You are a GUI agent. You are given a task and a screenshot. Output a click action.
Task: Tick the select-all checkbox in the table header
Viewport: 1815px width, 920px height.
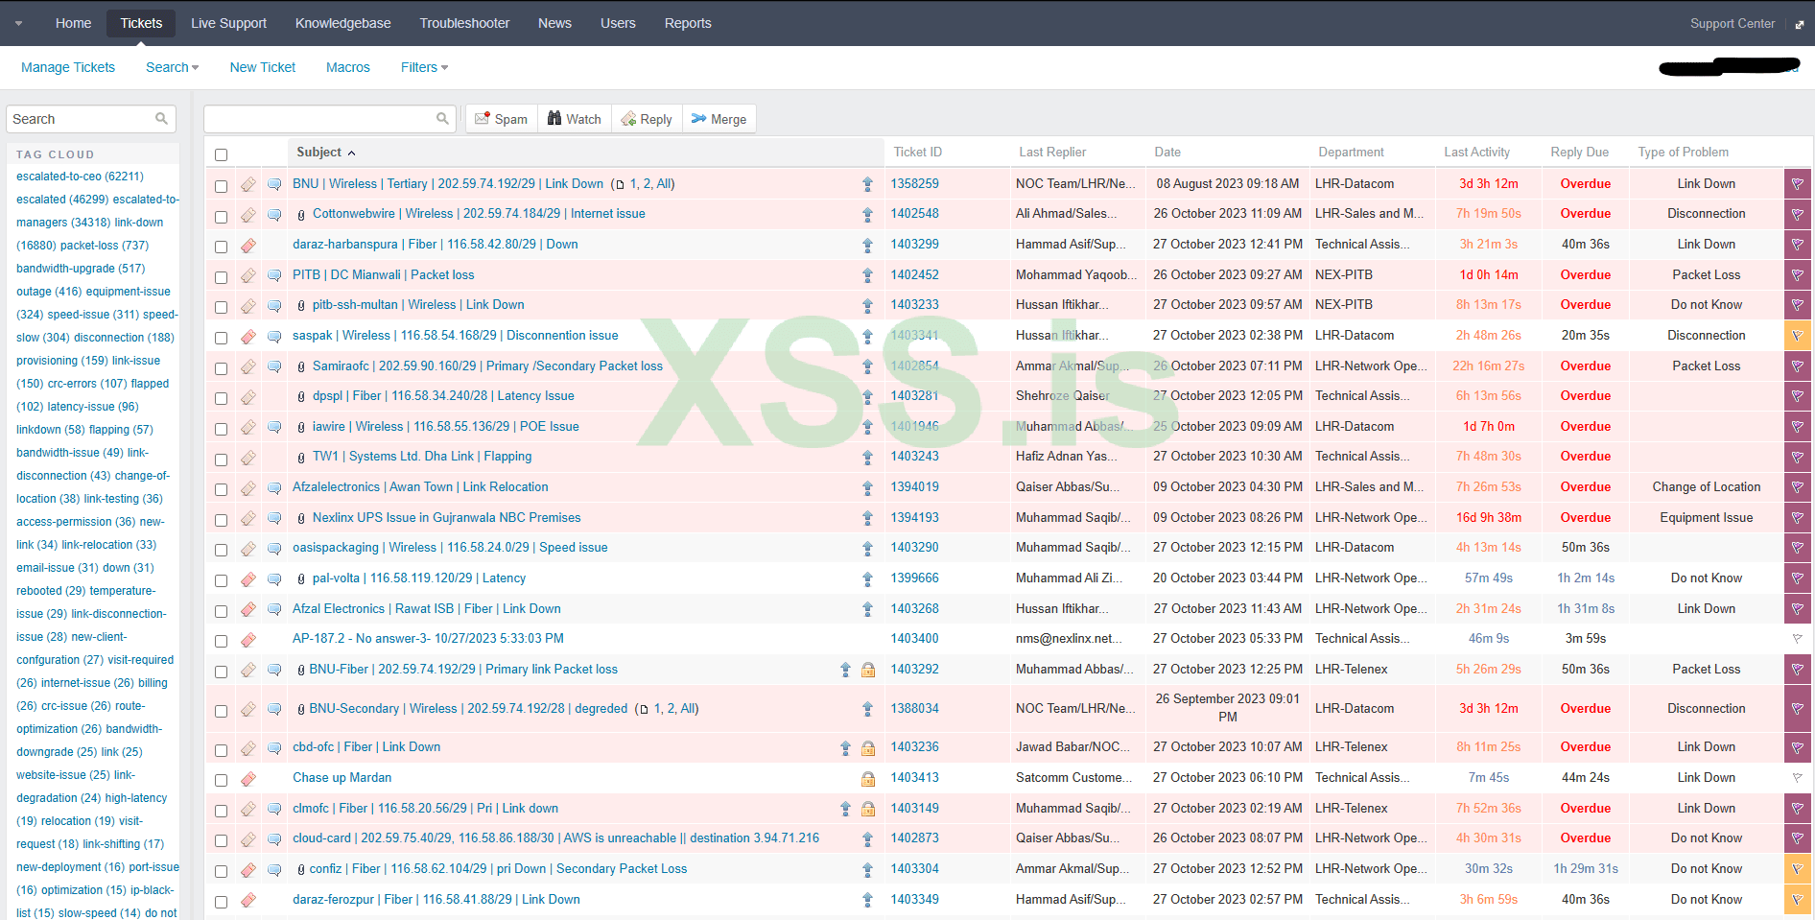(222, 154)
